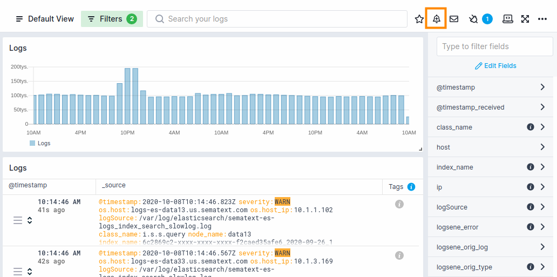Expand the ip field chevron
Viewport: 557px width, 277px height.
542,187
